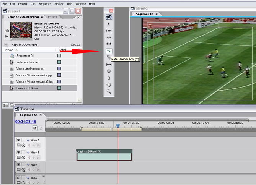Sort items by the Name column header
256x185 pixels.
9,50
